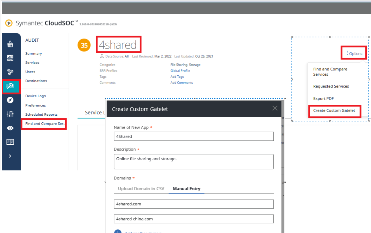This screenshot has height=233, width=371.
Task: Click the basket Store icon in sidebar
Action: pyautogui.click(x=10, y=44)
